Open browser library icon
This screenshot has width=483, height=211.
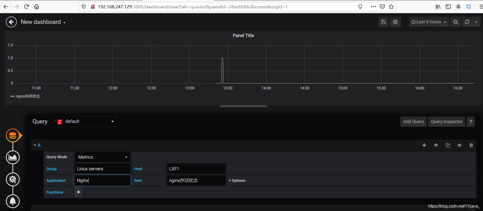438,7
